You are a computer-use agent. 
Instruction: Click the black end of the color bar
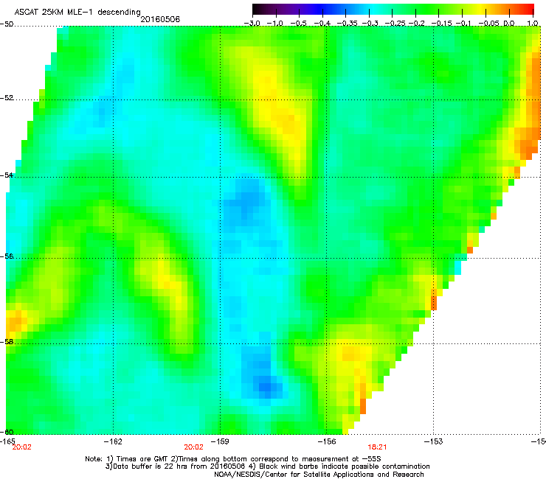257,9
